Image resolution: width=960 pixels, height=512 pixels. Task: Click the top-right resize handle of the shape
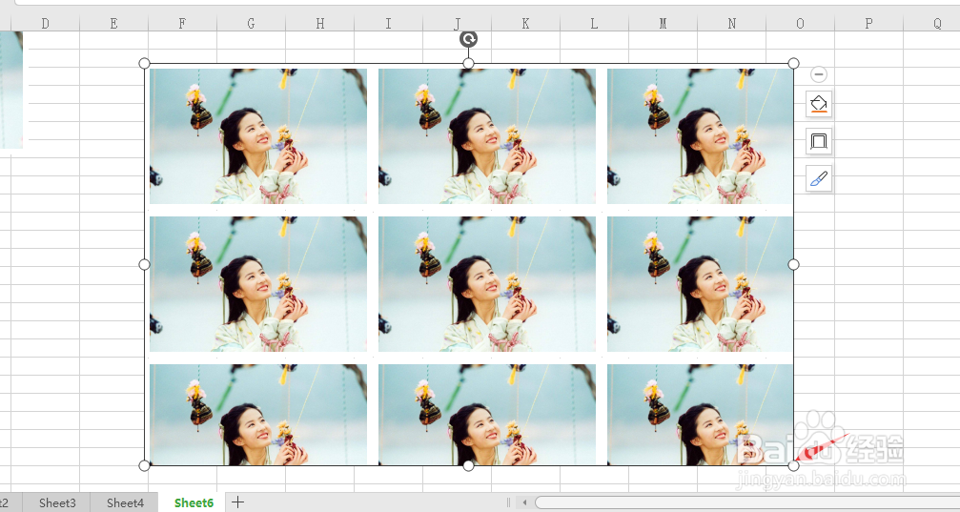coord(793,63)
